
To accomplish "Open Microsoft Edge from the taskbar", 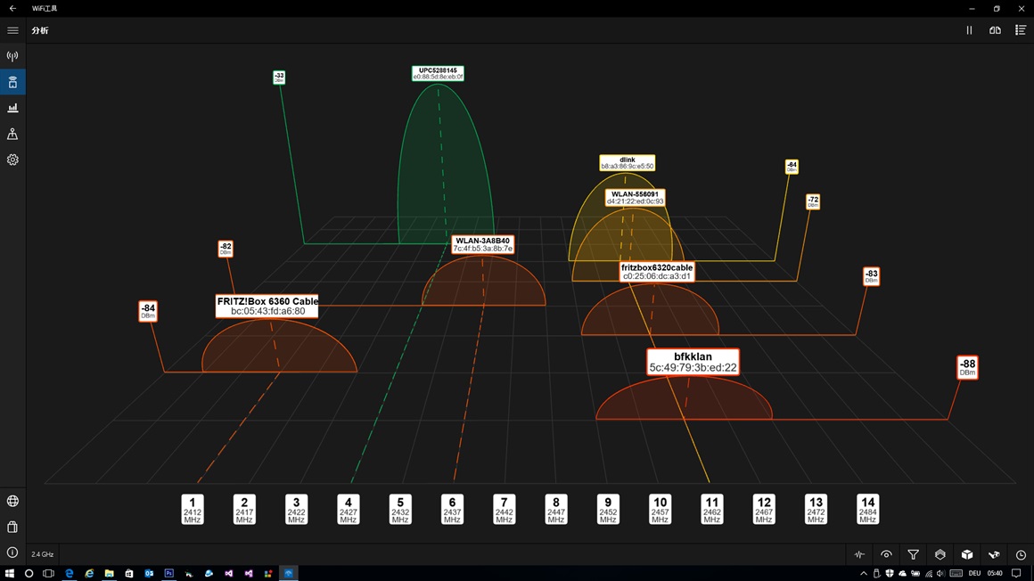I will pos(70,573).
